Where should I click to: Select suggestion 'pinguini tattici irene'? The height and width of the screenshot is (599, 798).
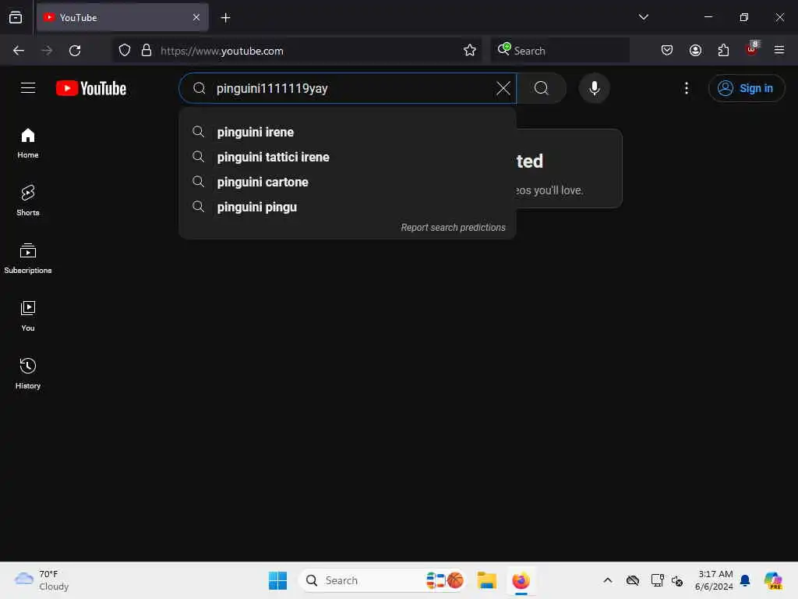(x=348, y=157)
